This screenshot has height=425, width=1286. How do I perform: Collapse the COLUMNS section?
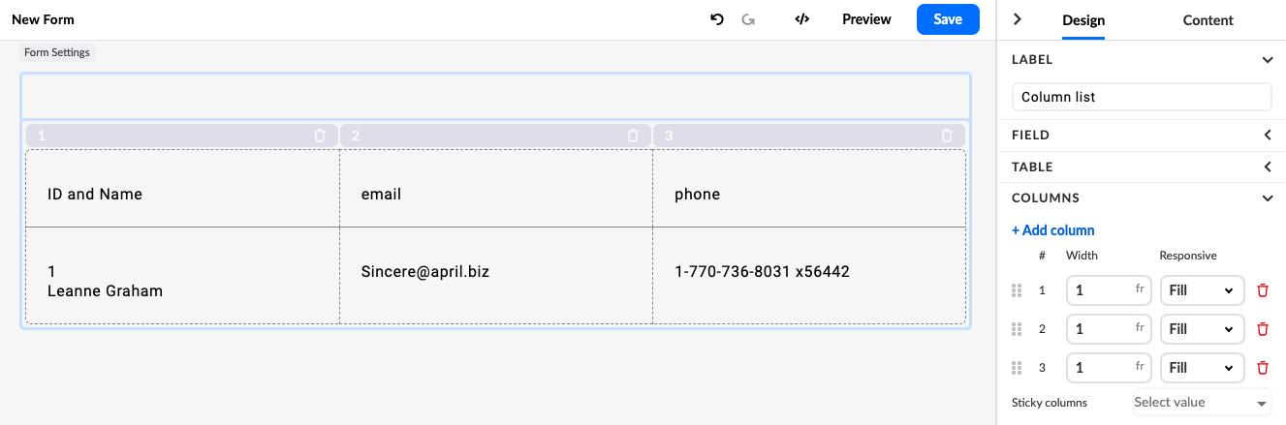(x=1267, y=197)
